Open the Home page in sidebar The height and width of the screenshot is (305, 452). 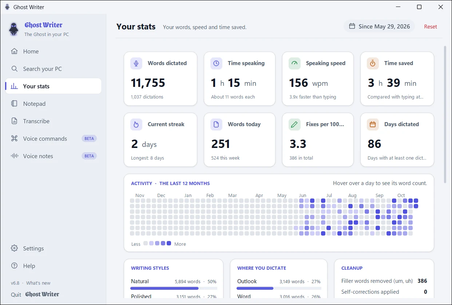point(53,51)
